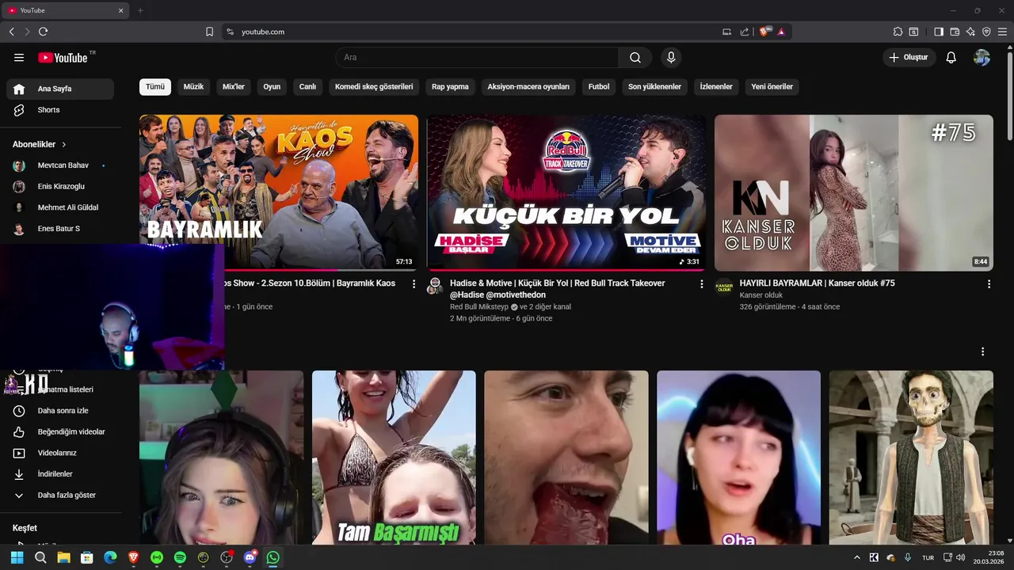The image size is (1014, 570).
Task: Toggle the browser sidebar panel
Action: coord(939,32)
